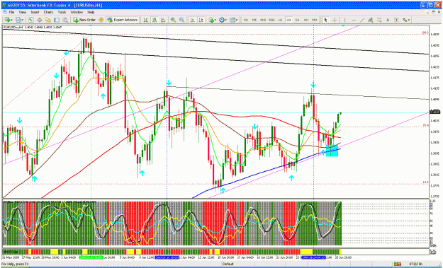The height and width of the screenshot is (268, 443).
Task: Expand the Indicators dropdown arrow
Action: pyautogui.click(x=215, y=20)
